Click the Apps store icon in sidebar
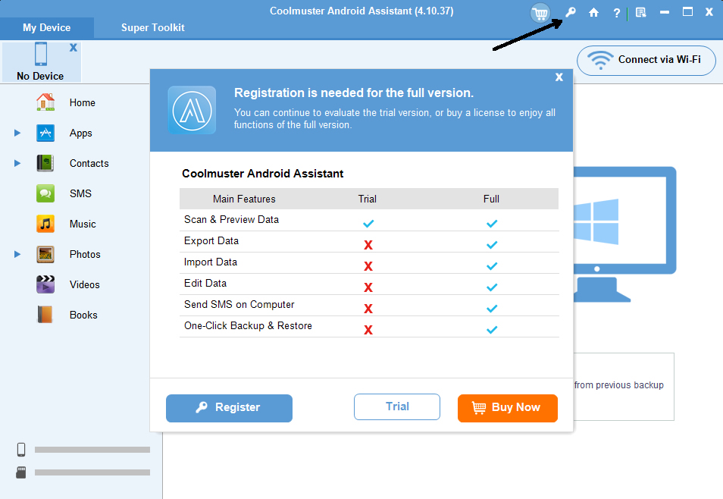723x499 pixels. coord(45,133)
